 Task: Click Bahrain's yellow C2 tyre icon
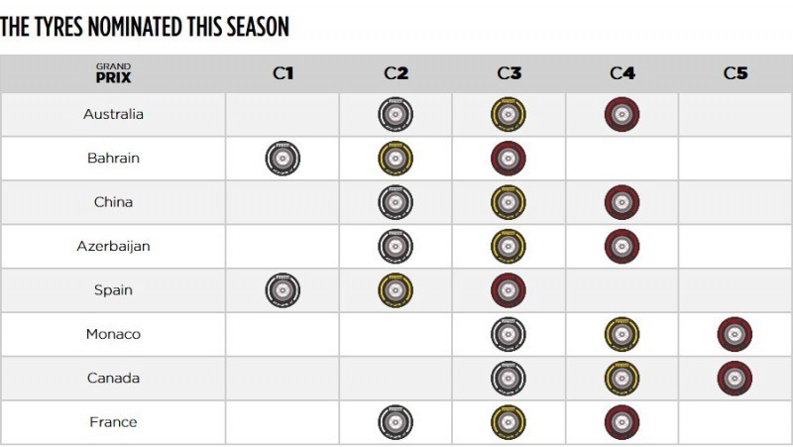click(396, 159)
